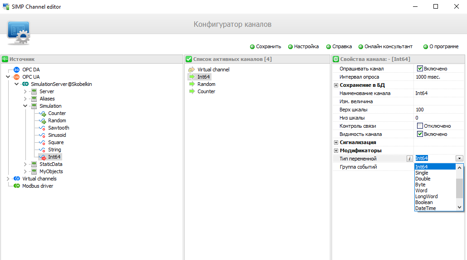Click the Свойства канала panel gear icon

(x=336, y=59)
